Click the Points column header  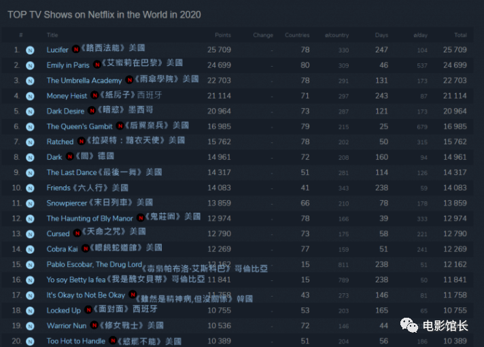[223, 35]
